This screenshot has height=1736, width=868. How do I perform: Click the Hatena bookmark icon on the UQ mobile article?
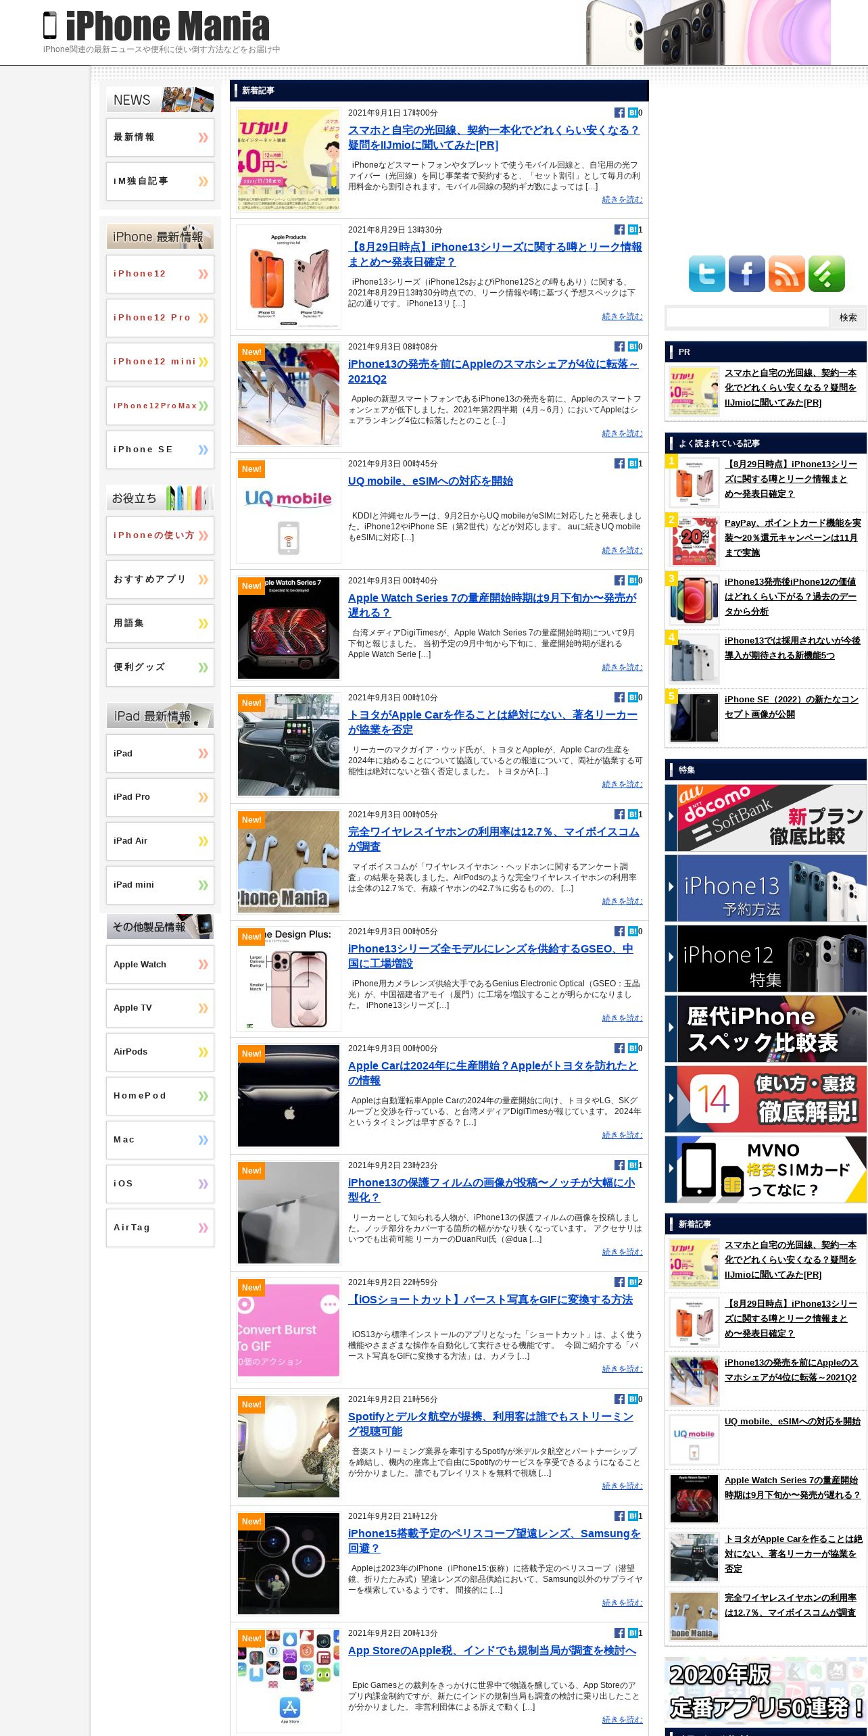coord(633,464)
